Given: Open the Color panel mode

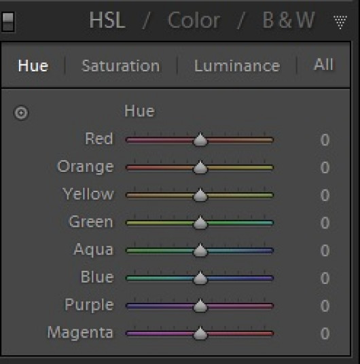Looking at the screenshot, I should coord(194,20).
